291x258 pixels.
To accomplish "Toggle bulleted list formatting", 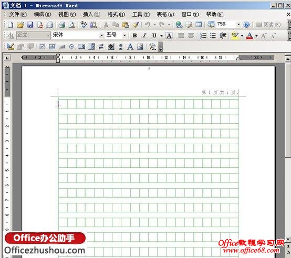I will click(x=213, y=36).
